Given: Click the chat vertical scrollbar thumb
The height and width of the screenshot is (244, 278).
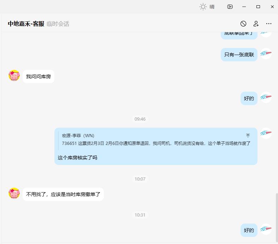Looking at the screenshot, I should coord(277,218).
